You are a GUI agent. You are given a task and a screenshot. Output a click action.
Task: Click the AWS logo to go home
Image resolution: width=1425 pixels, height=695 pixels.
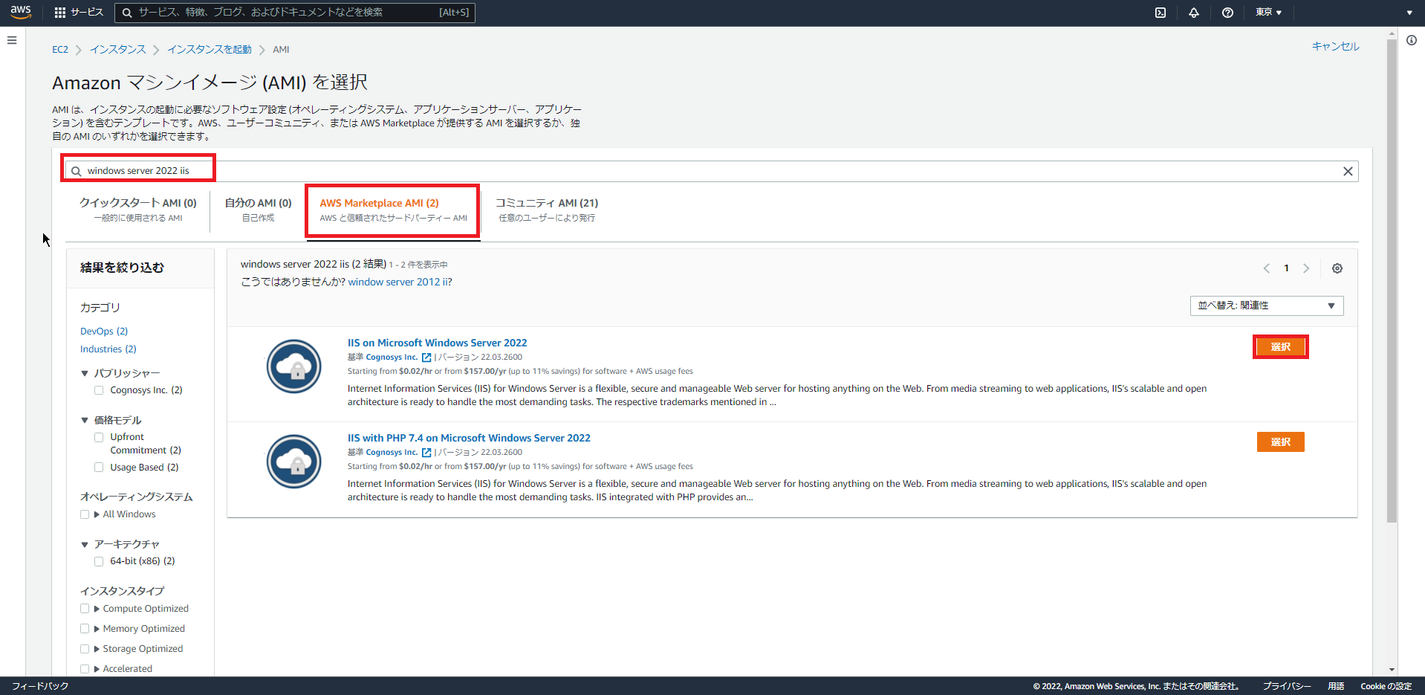pyautogui.click(x=20, y=12)
